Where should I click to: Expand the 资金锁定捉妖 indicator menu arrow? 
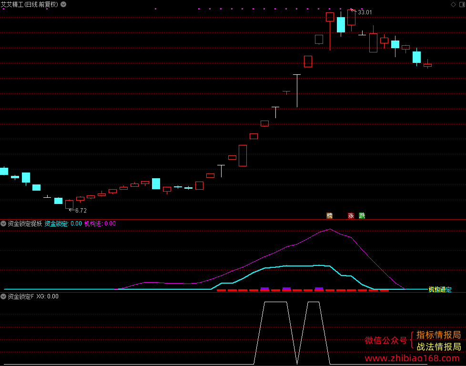coord(3,224)
